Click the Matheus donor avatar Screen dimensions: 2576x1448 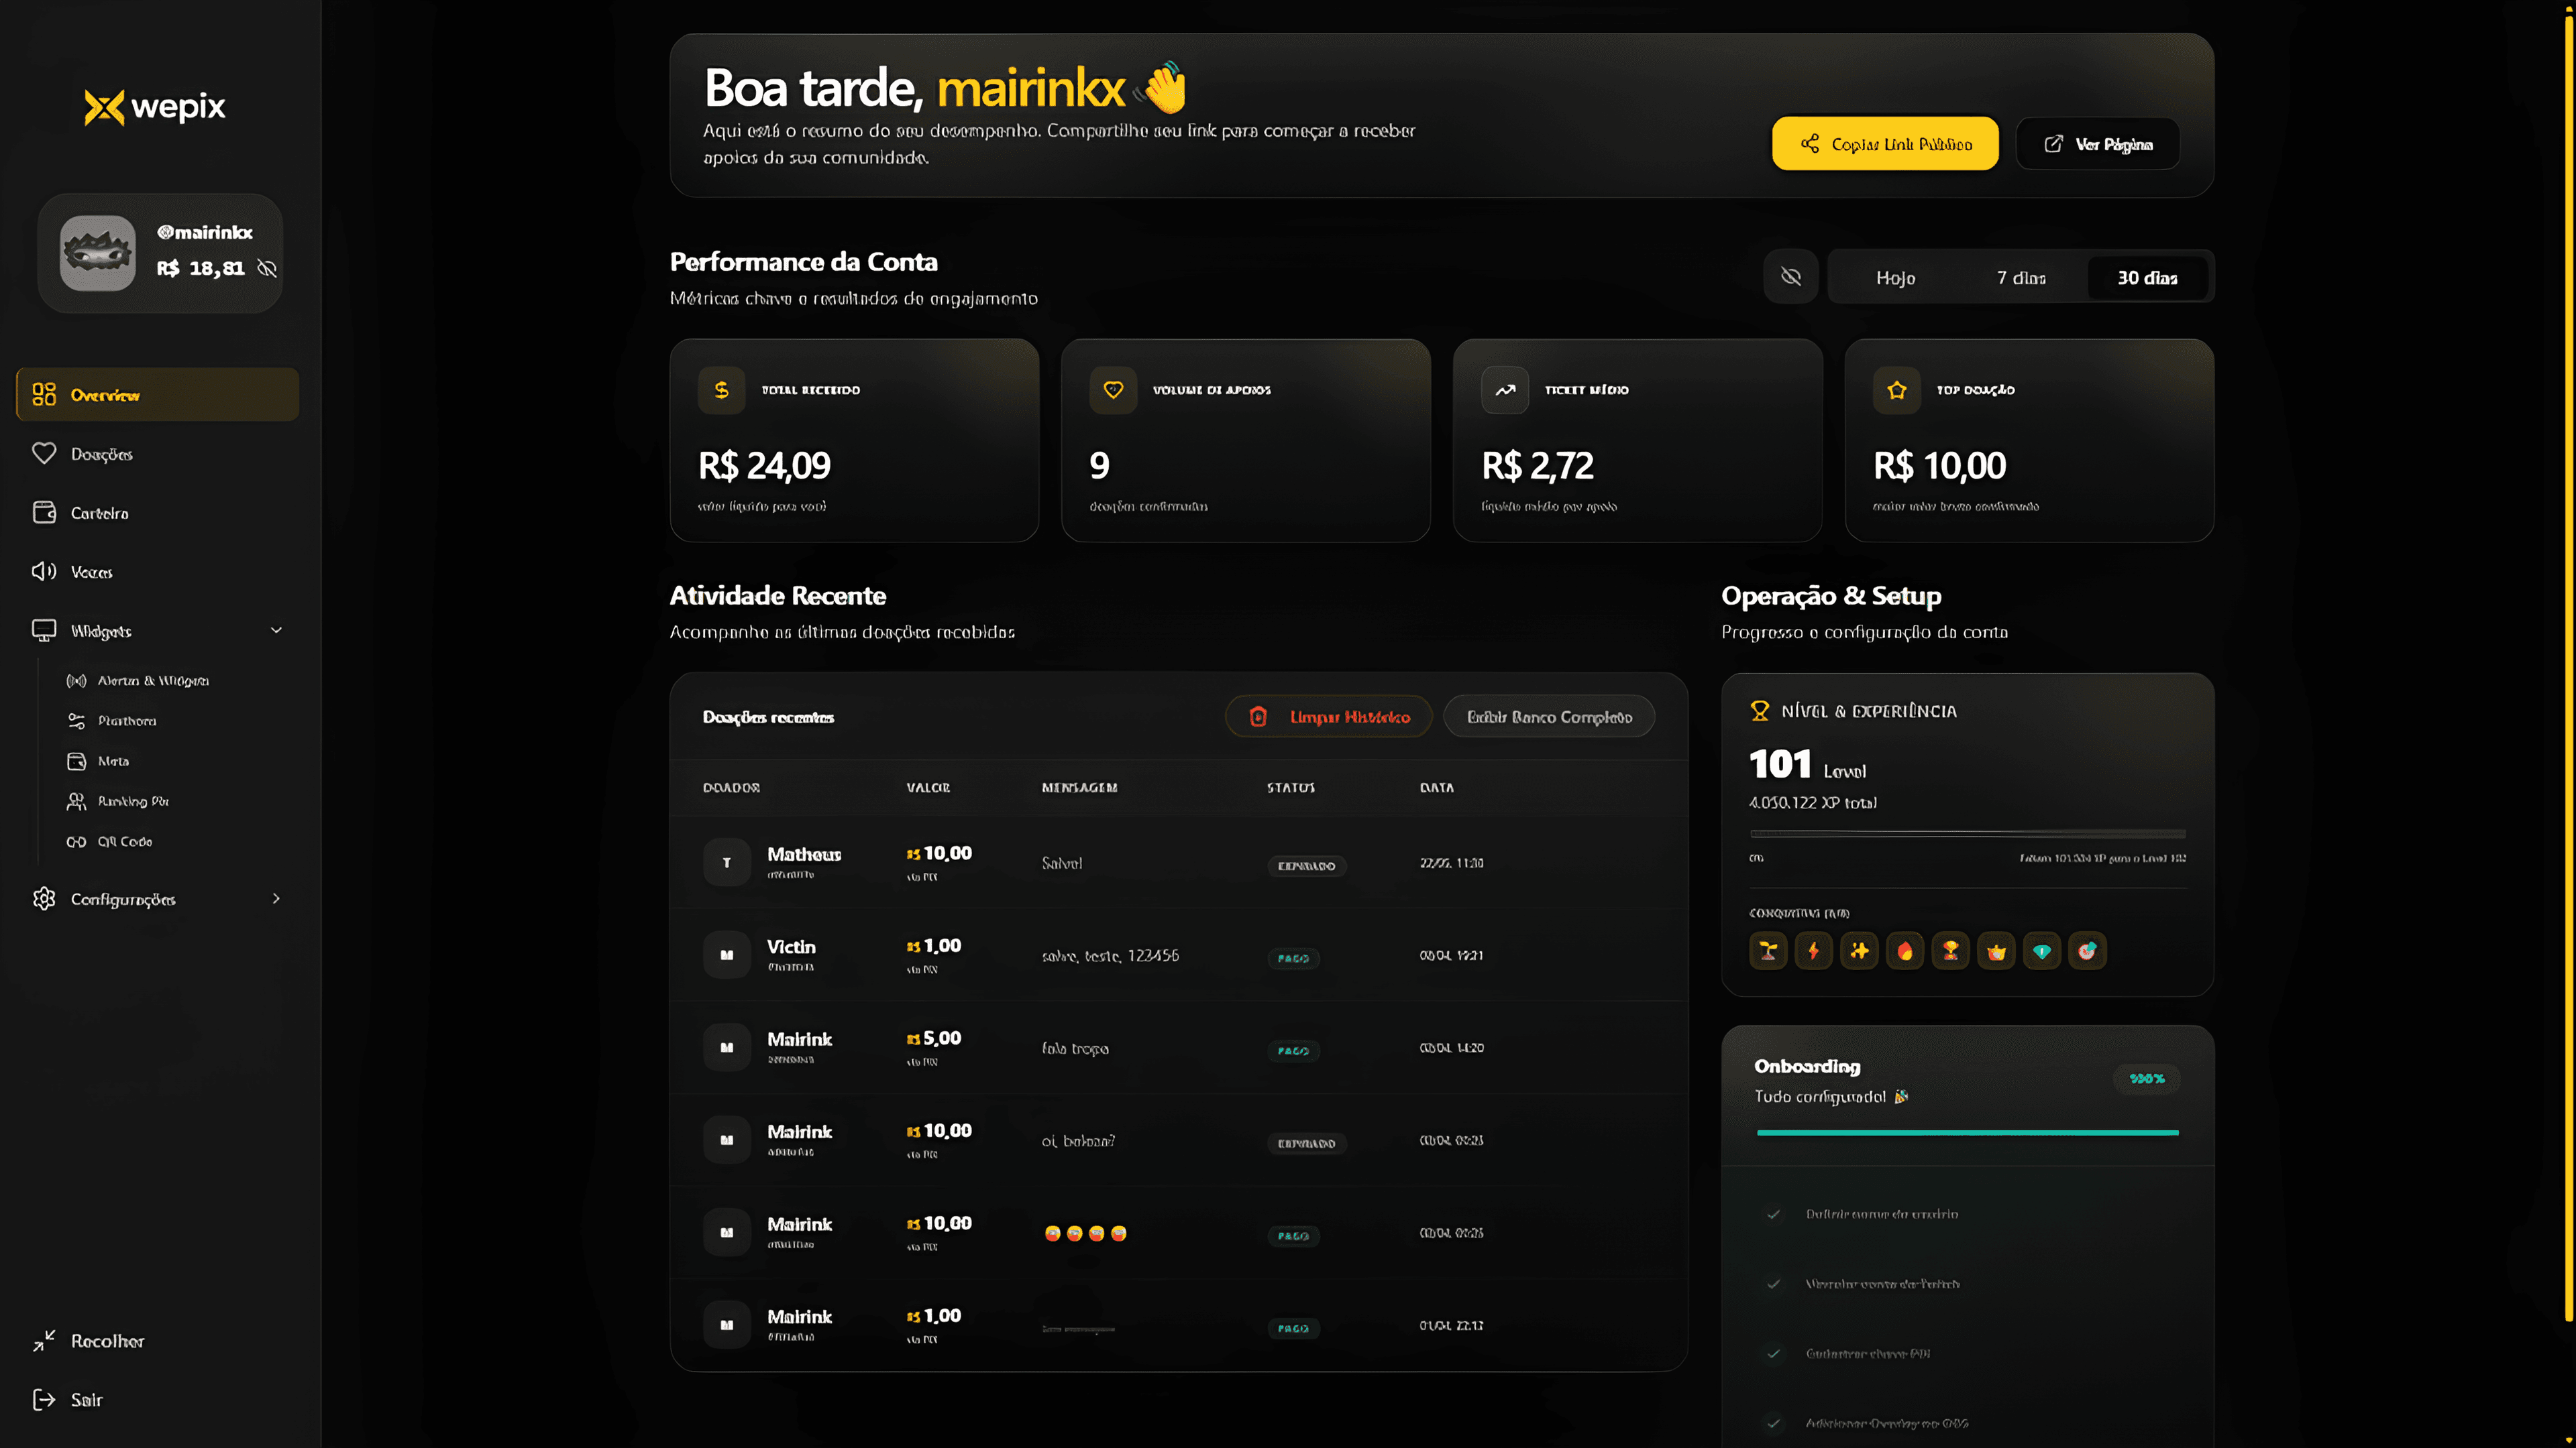727,863
